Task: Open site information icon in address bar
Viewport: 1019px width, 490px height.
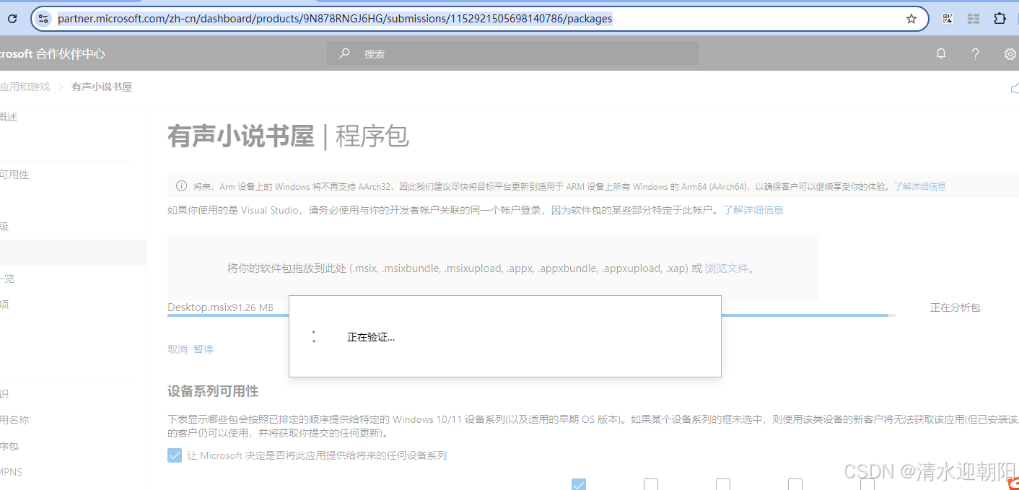Action: (x=43, y=19)
